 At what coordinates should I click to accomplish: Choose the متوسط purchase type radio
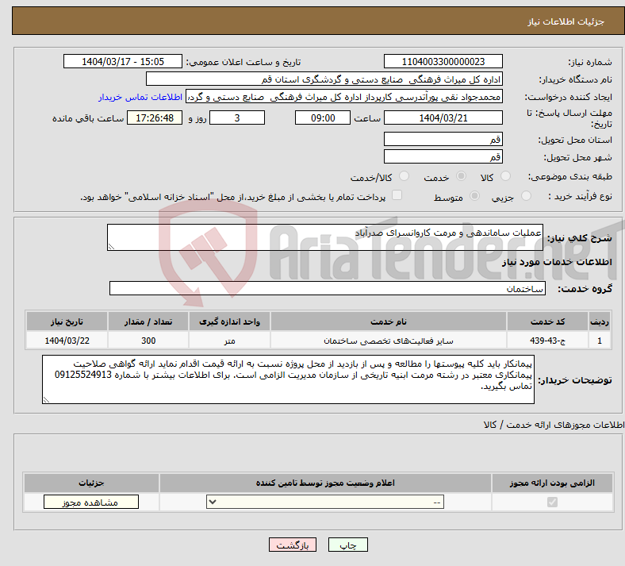pyautogui.click(x=474, y=196)
